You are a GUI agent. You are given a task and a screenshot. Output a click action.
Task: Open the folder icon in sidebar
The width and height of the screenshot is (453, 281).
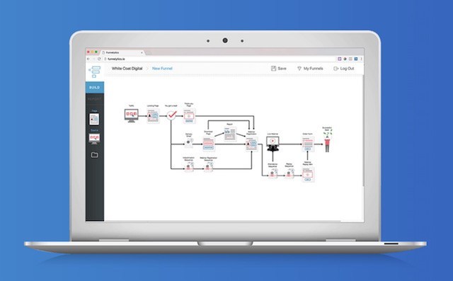point(94,155)
